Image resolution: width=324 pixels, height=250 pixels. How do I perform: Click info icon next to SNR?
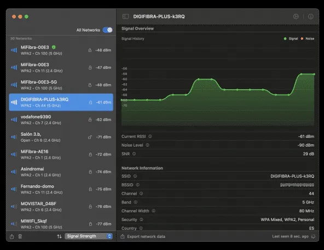(134, 154)
